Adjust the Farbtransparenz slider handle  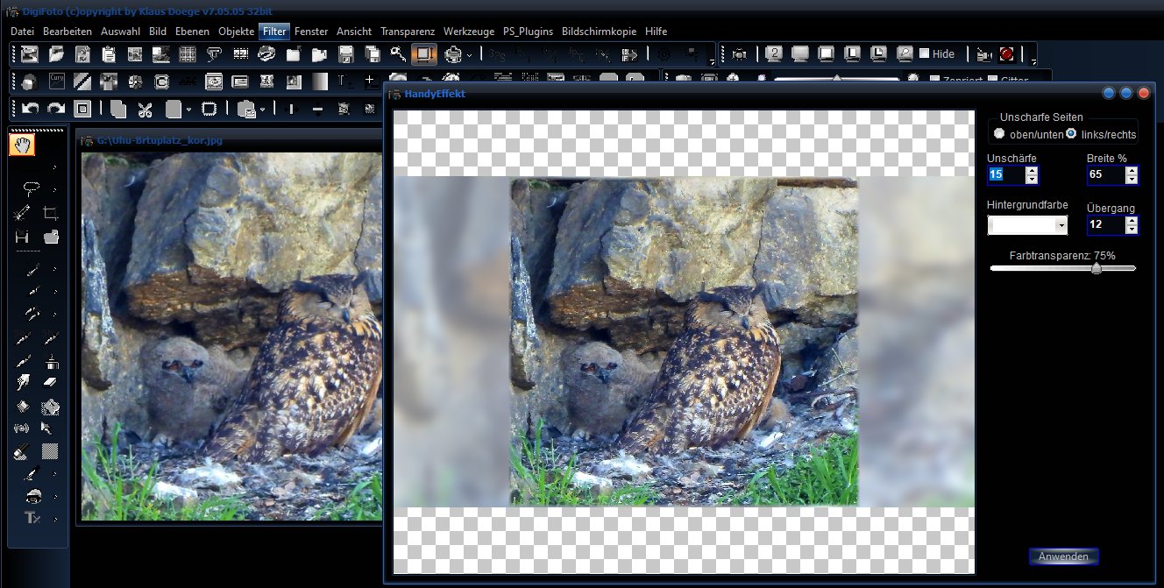click(x=1097, y=269)
